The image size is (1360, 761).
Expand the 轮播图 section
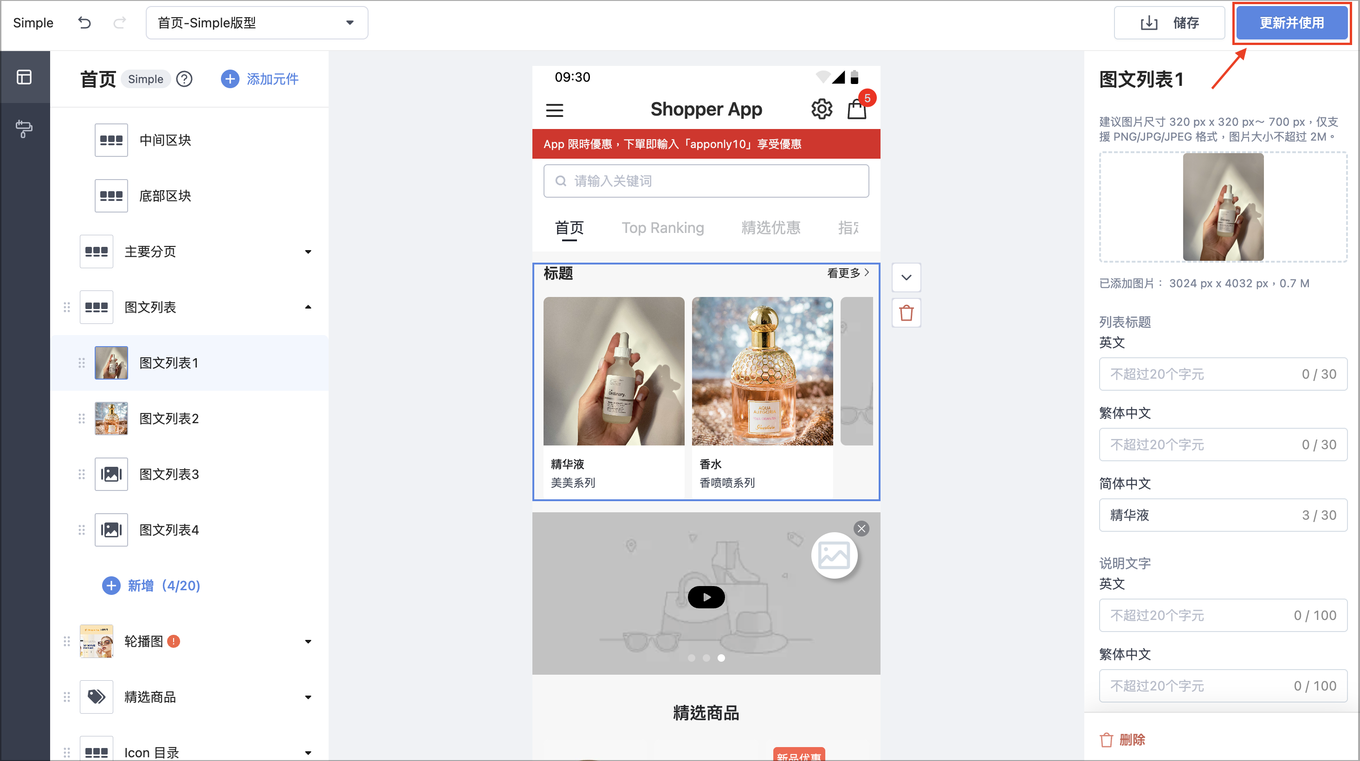click(308, 642)
